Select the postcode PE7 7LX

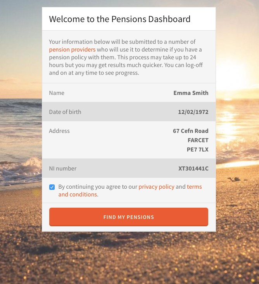(198, 150)
